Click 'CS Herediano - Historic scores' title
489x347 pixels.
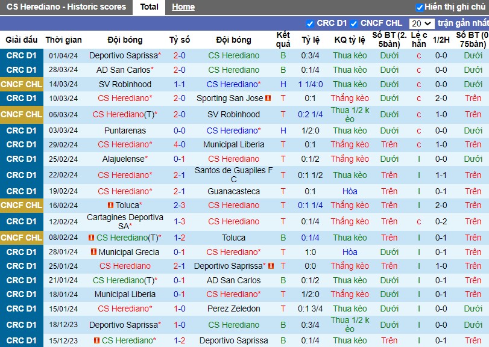tap(66, 7)
